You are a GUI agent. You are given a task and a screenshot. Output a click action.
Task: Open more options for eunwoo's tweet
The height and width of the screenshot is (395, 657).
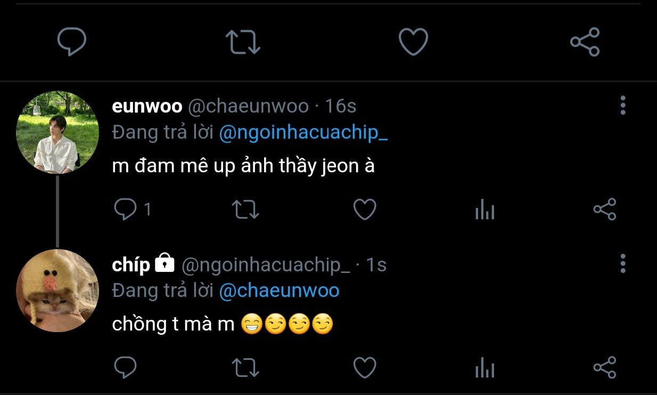coord(623,106)
